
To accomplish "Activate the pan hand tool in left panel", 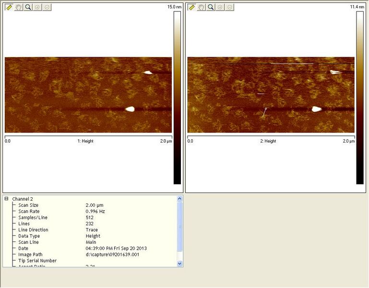I will 19,7.
